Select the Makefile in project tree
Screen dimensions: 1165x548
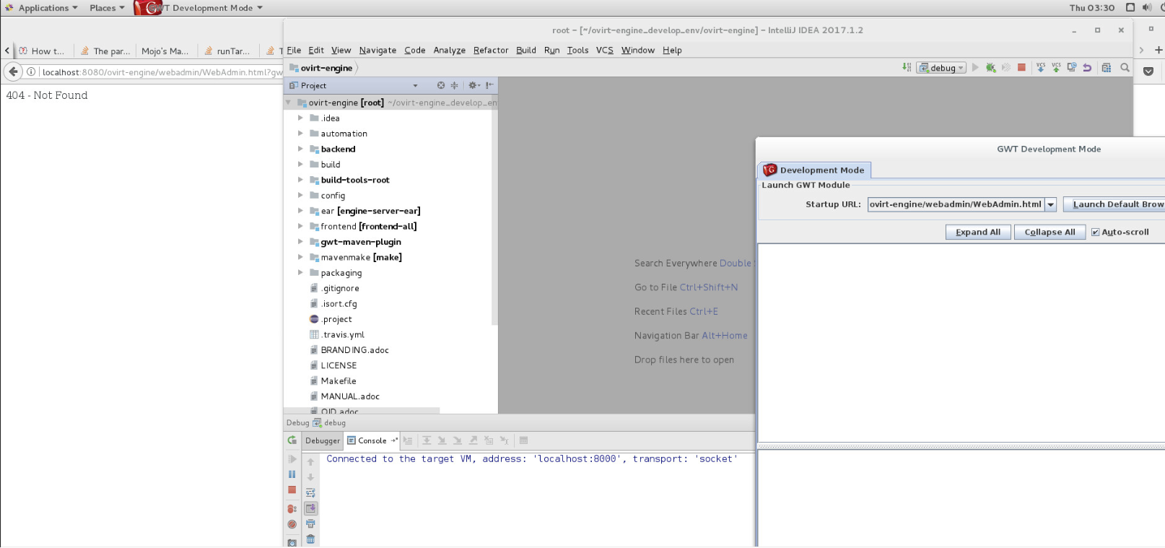coord(338,381)
